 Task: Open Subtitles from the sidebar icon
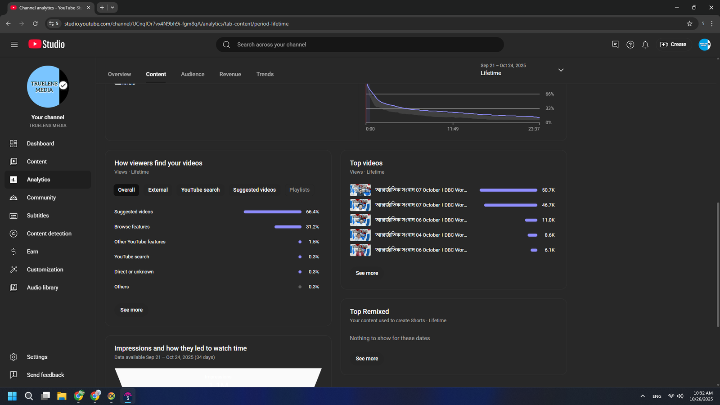13,216
